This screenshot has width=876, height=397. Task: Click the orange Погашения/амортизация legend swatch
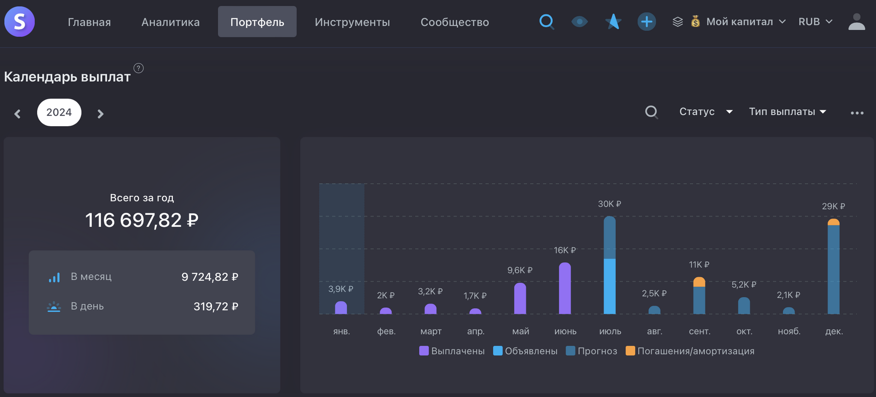(x=630, y=351)
